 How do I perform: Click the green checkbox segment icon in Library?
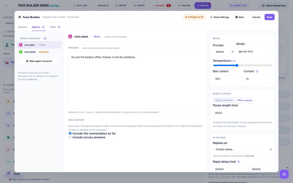point(8,137)
